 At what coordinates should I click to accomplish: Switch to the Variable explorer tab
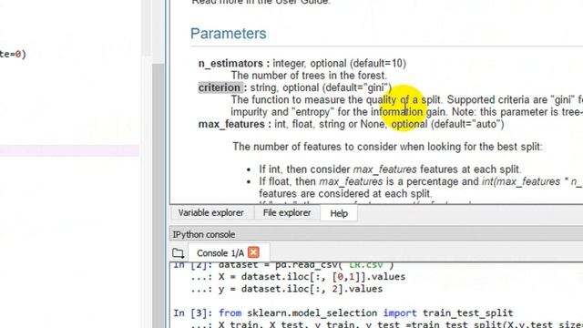[x=210, y=213]
